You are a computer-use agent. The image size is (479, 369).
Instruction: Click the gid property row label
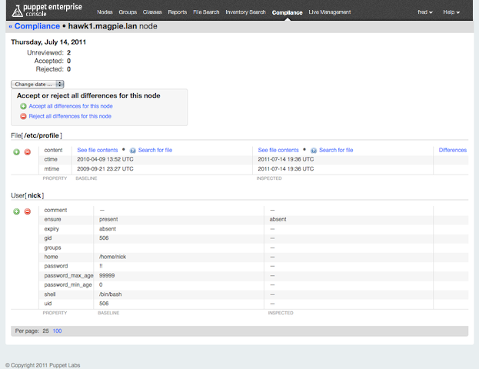click(x=48, y=238)
